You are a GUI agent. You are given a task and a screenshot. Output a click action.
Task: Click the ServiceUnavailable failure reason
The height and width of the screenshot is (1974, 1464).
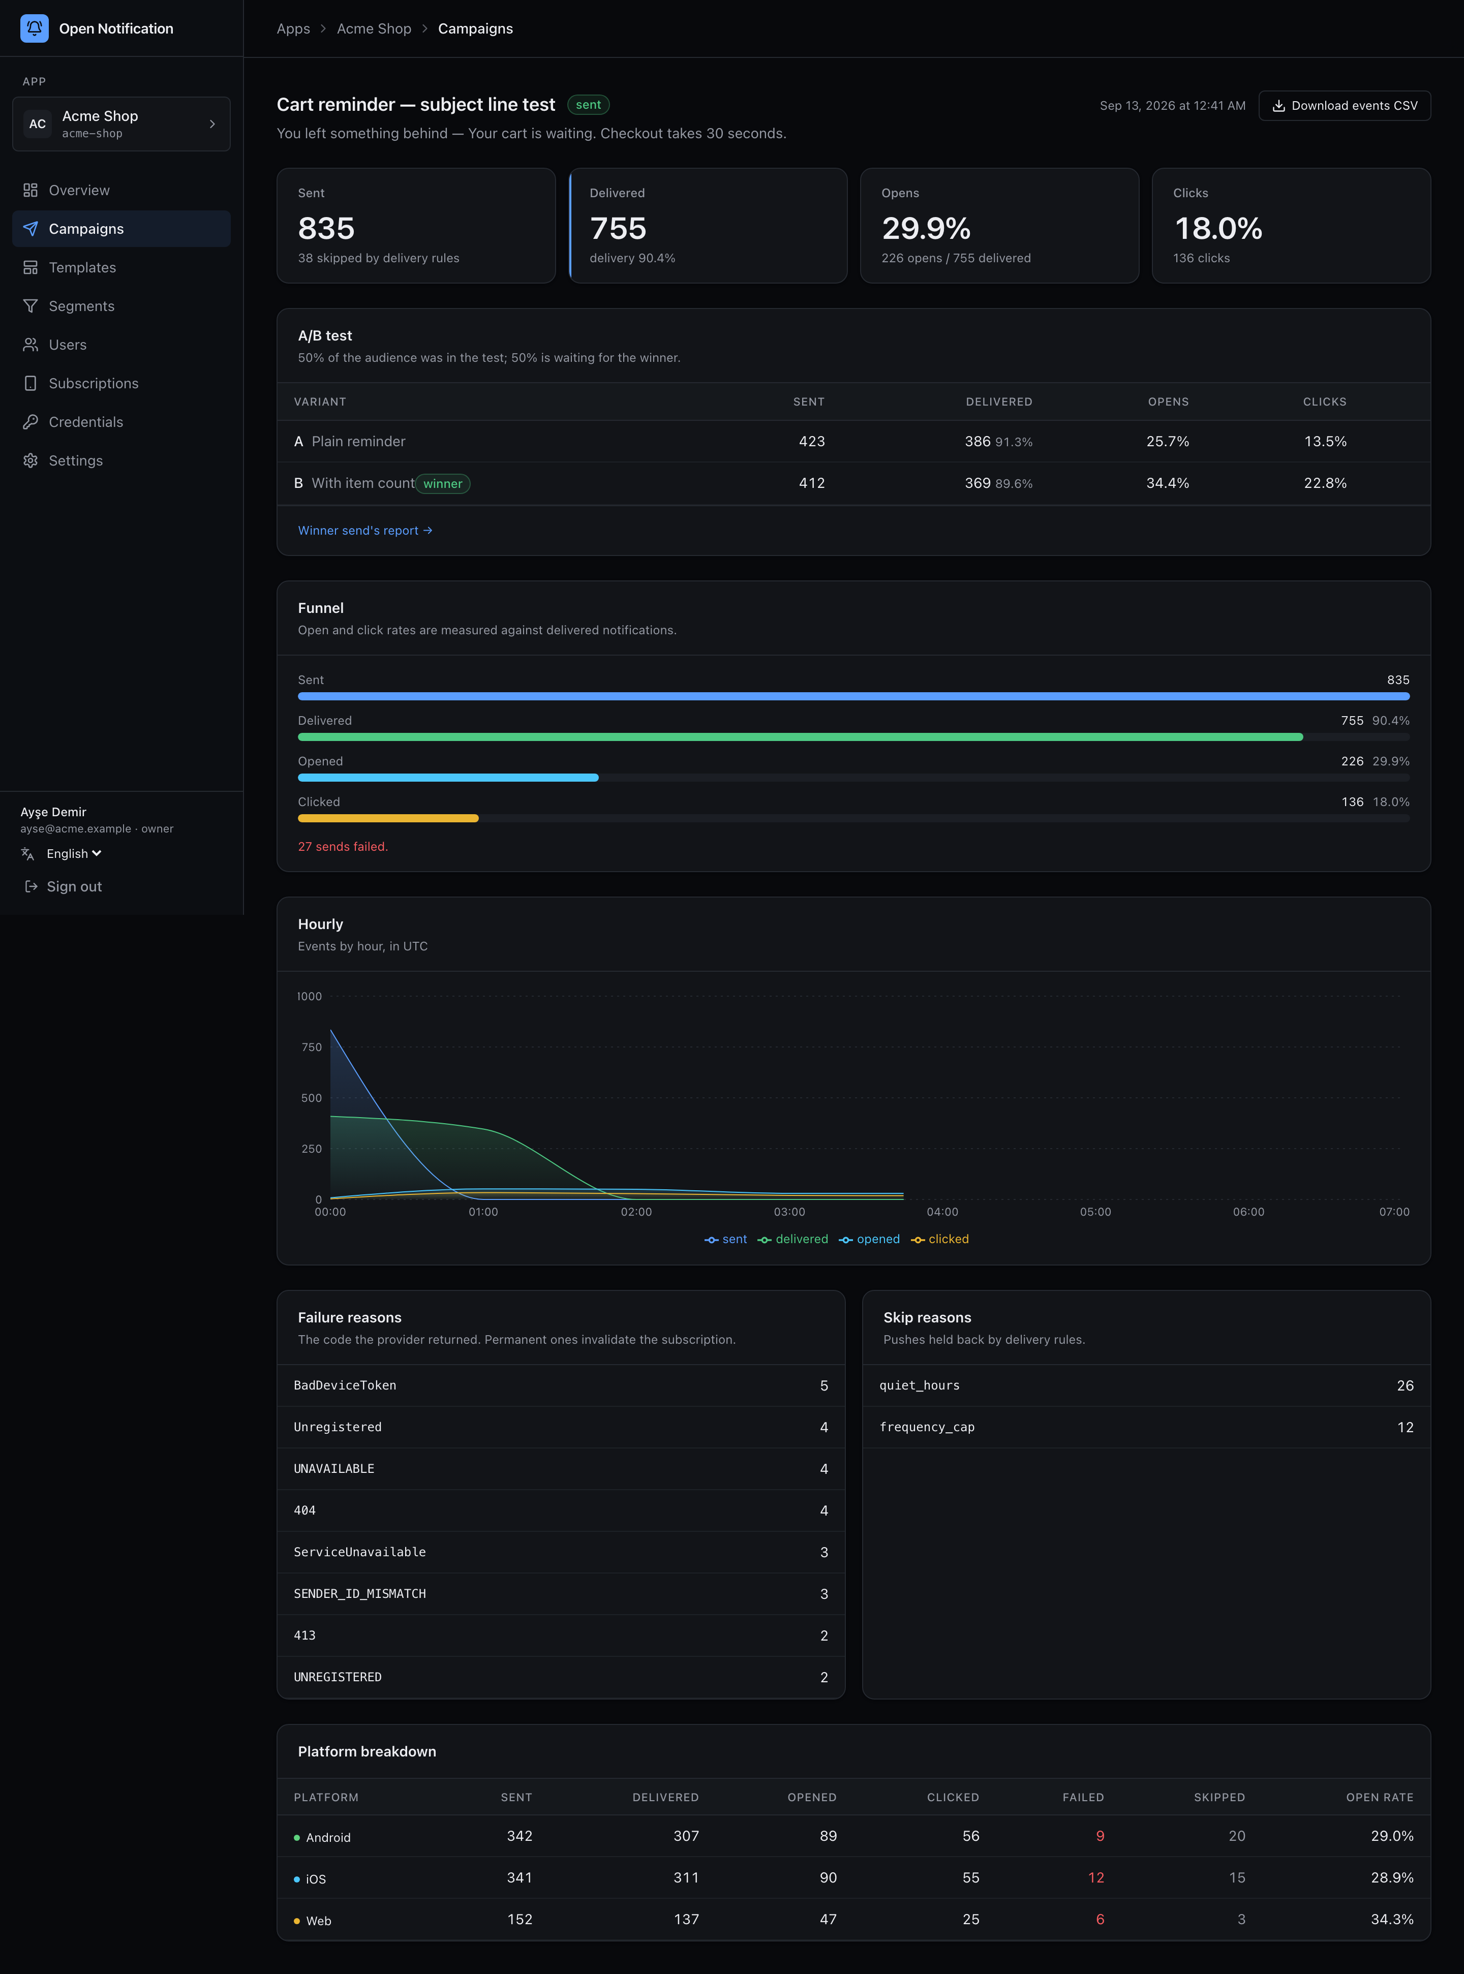pyautogui.click(x=360, y=1552)
